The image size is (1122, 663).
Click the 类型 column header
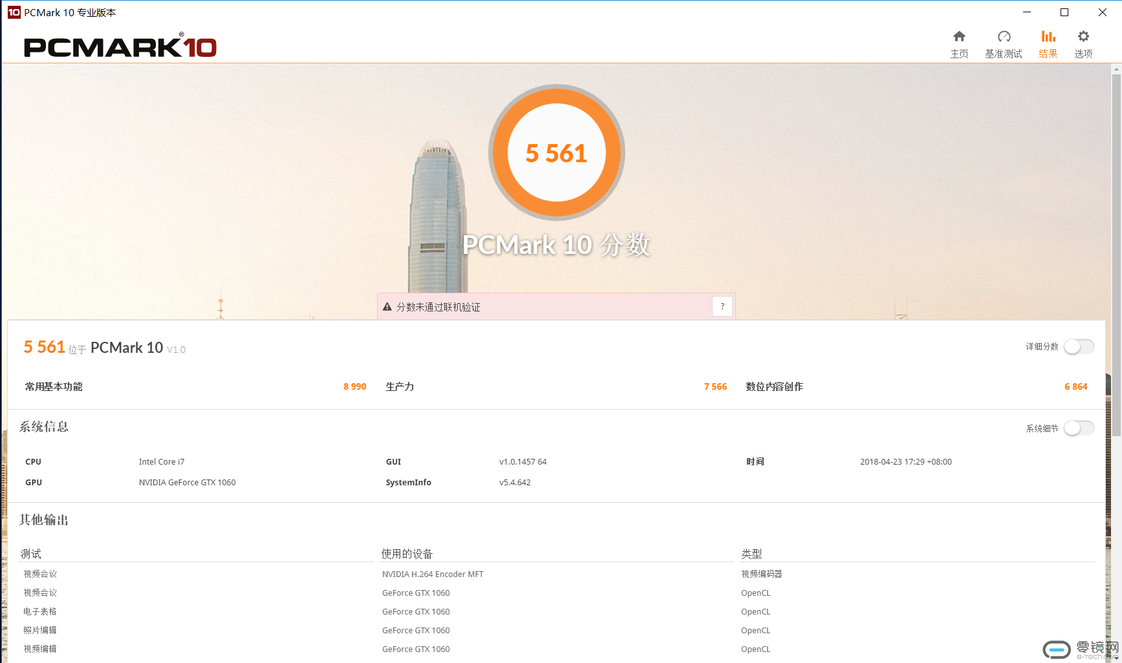tap(751, 554)
